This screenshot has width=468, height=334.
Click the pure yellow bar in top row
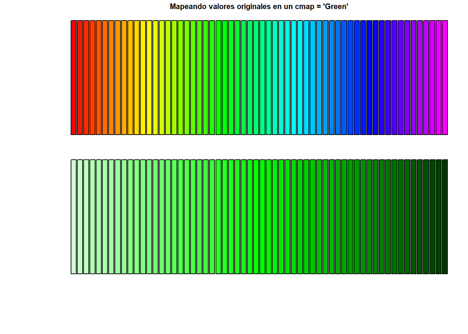149,78
